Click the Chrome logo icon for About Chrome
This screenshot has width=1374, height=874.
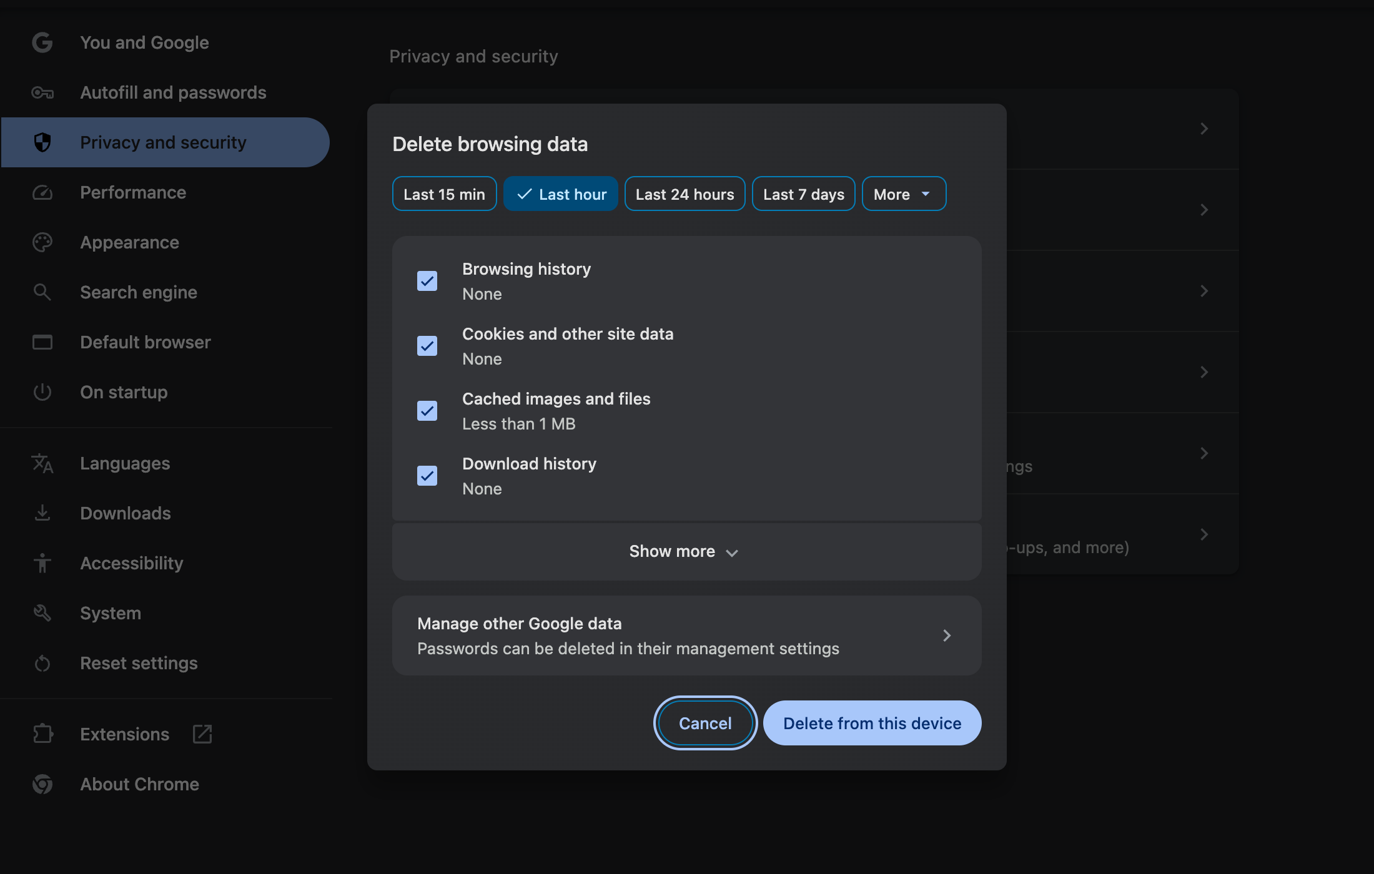pyautogui.click(x=42, y=784)
